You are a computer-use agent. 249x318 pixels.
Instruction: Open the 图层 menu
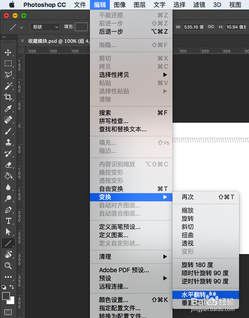pos(140,5)
